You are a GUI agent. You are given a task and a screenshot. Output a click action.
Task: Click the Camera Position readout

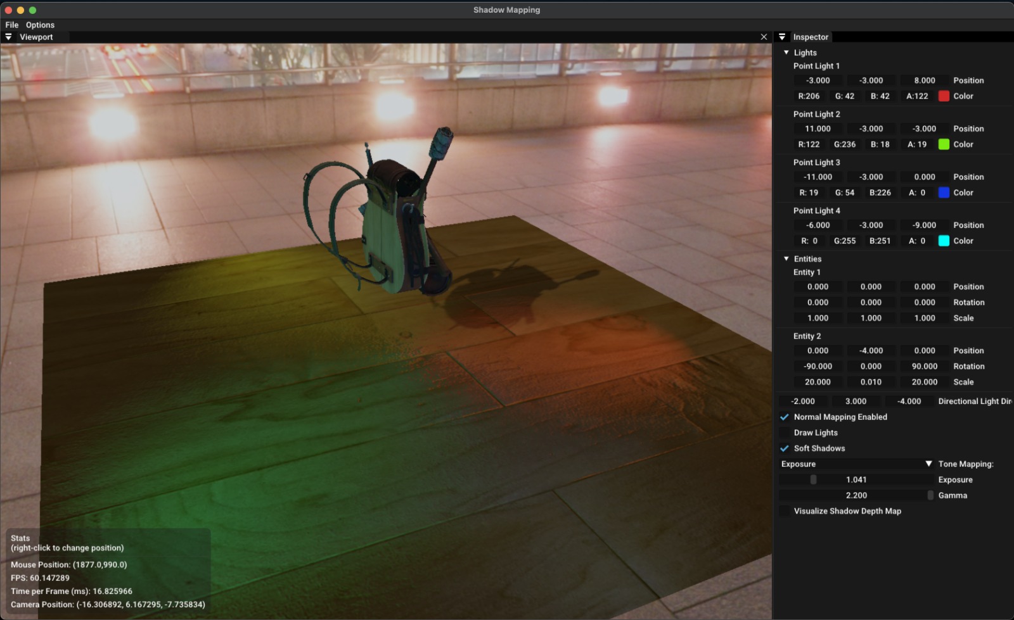(108, 605)
